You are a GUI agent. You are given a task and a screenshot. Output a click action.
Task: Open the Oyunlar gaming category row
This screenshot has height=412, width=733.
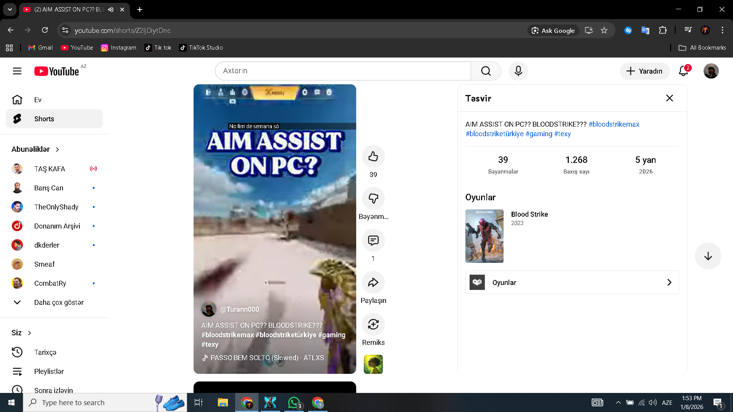pos(572,282)
